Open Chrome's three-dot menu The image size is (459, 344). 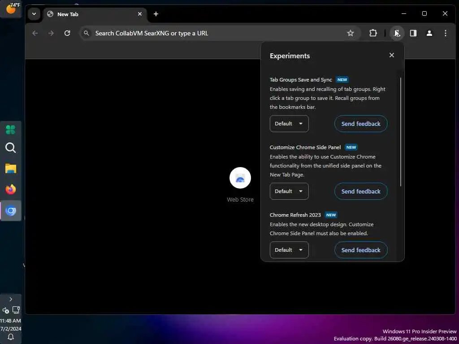point(445,33)
